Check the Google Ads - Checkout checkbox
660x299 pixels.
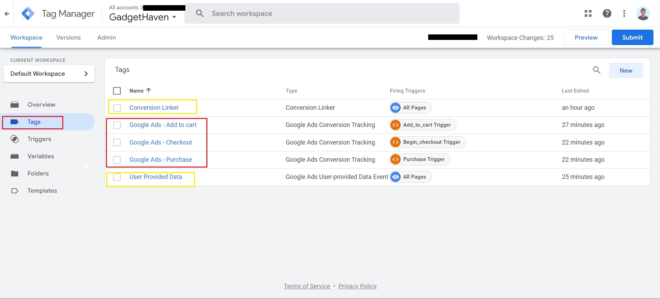tap(117, 142)
